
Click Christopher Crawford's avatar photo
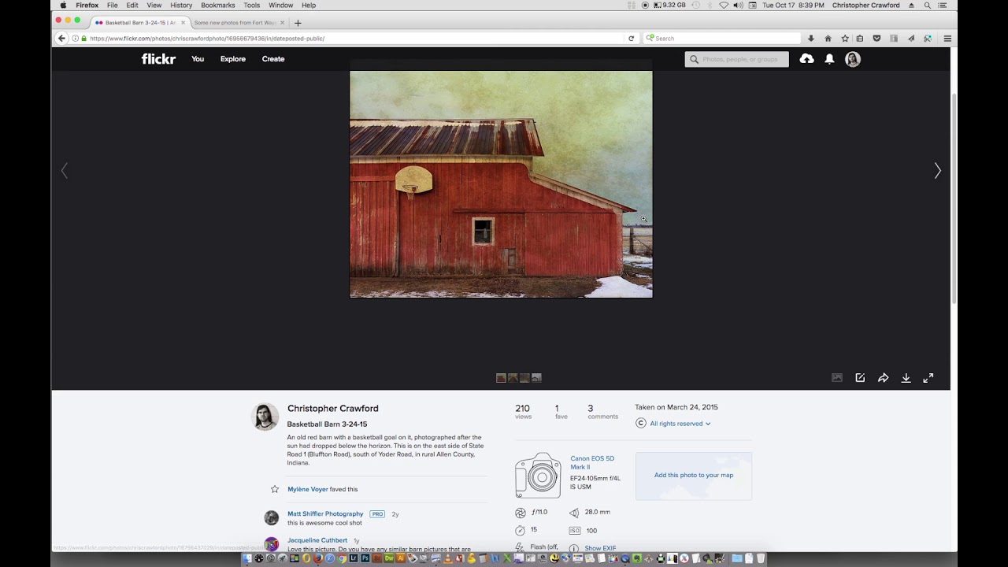click(x=265, y=417)
